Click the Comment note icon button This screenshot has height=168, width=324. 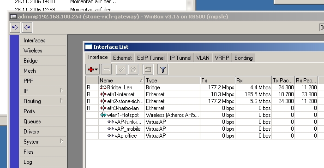coord(148,70)
